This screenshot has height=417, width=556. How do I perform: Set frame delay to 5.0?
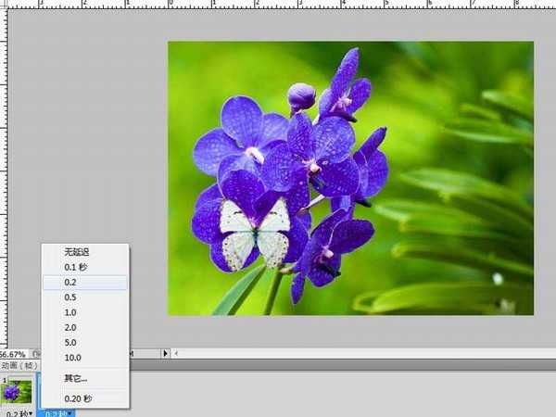pyautogui.click(x=71, y=342)
